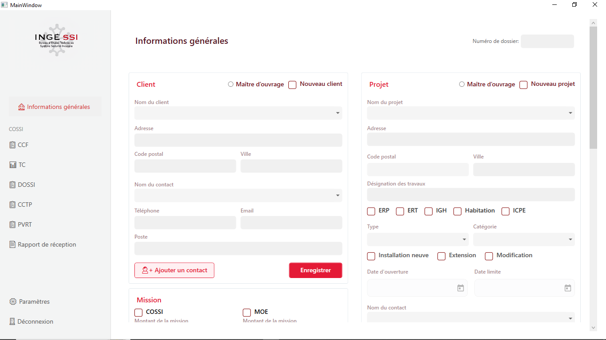Tick the Habitation checkbox

pos(457,211)
